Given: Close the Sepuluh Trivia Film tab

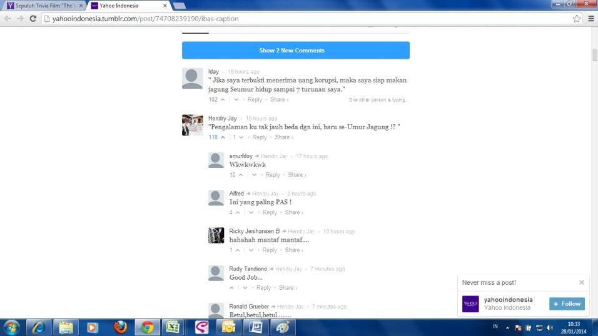Looking at the screenshot, I should [81, 6].
